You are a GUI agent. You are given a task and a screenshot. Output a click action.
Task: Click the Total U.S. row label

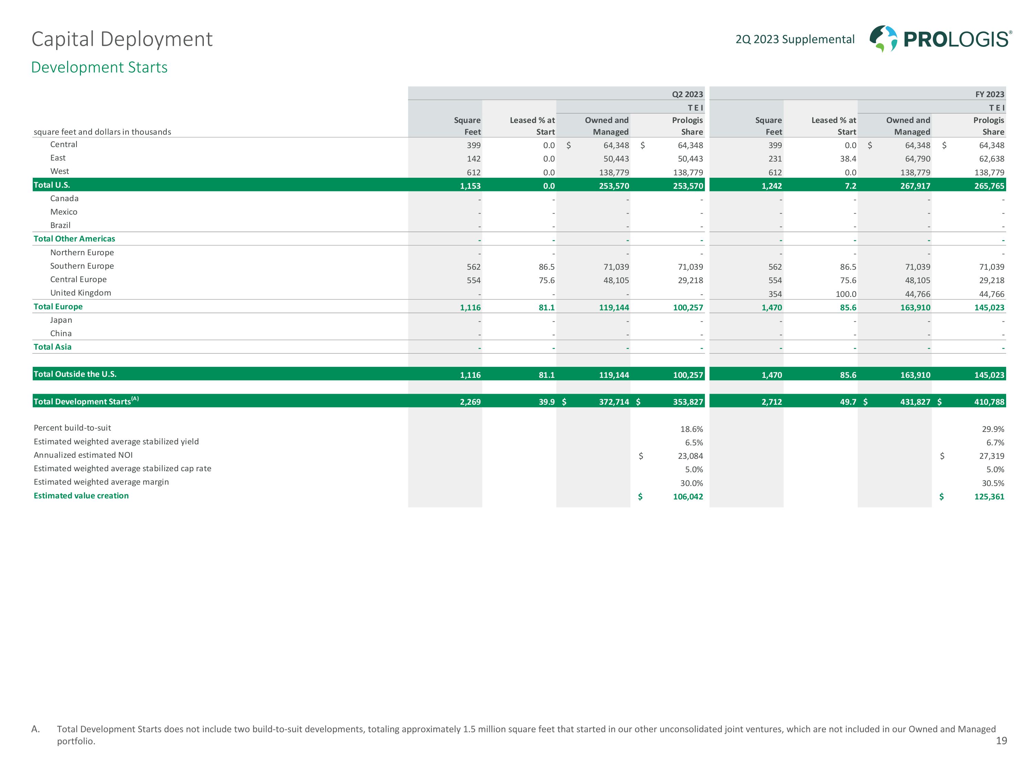click(x=52, y=185)
